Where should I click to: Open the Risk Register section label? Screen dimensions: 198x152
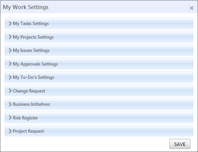point(25,118)
